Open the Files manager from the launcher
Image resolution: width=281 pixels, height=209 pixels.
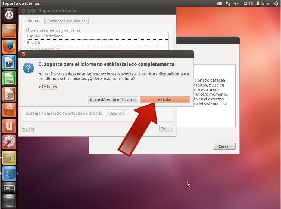9,31
